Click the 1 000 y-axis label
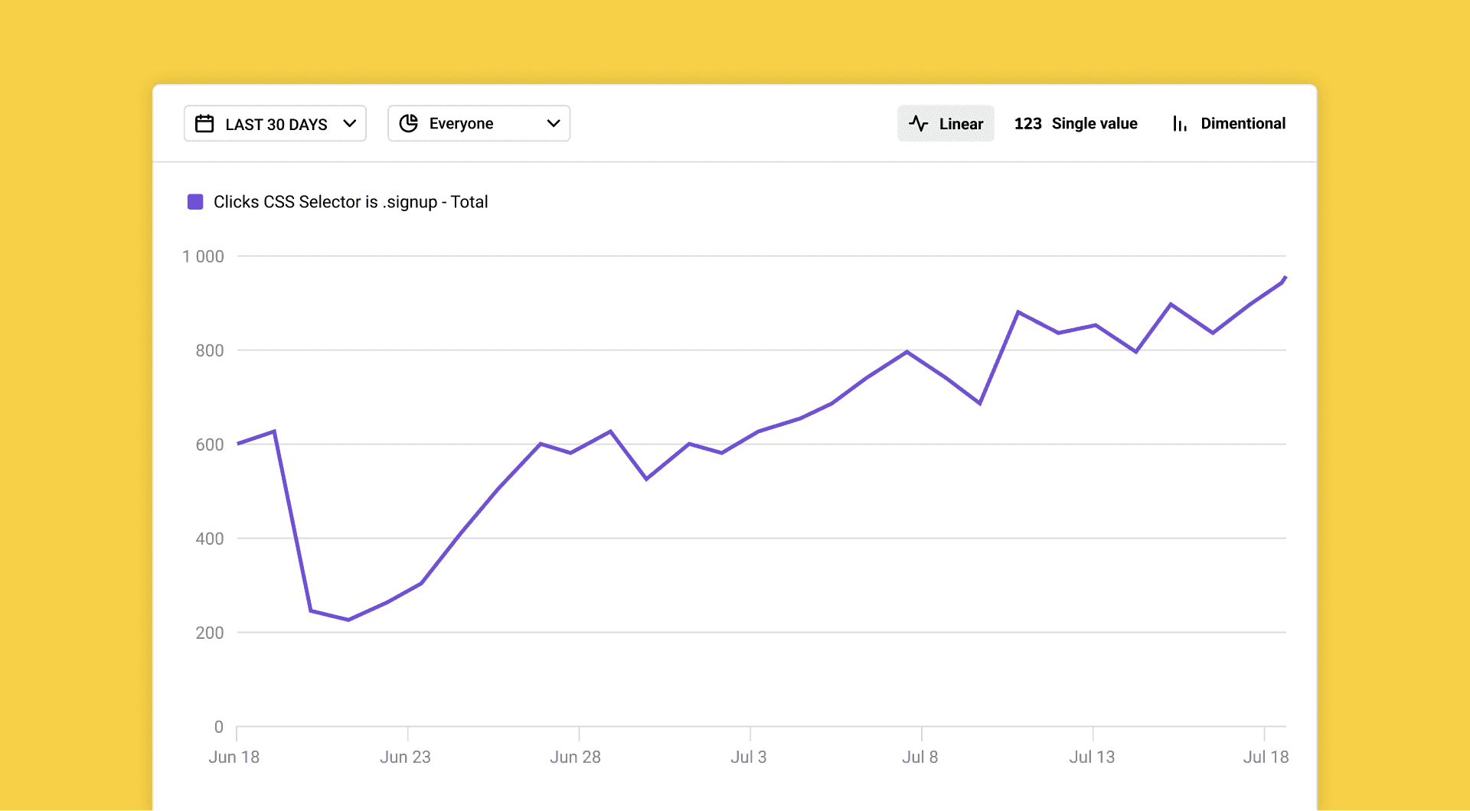This screenshot has height=811, width=1470. (x=203, y=257)
